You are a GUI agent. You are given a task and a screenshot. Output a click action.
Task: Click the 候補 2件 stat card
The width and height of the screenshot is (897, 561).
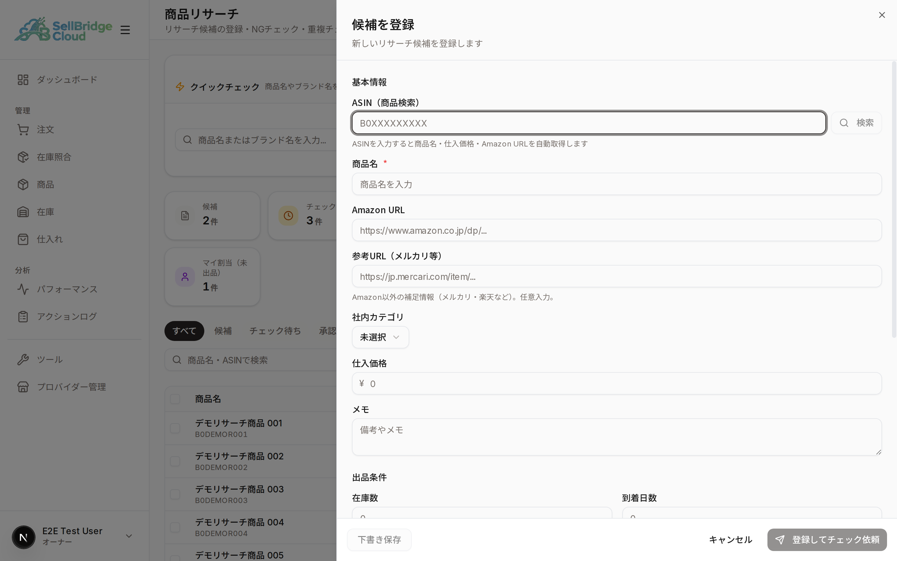coord(212,216)
